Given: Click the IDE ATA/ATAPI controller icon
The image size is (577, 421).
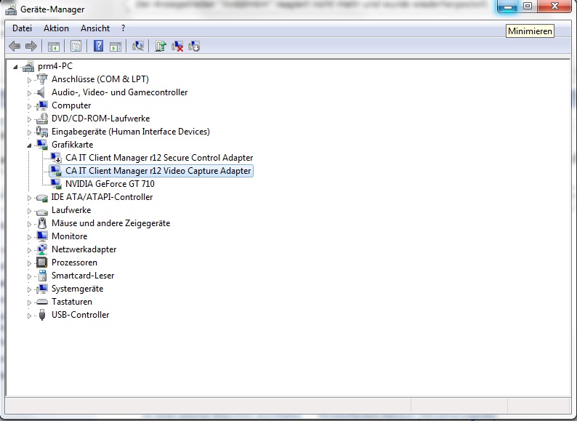Looking at the screenshot, I should tap(42, 198).
